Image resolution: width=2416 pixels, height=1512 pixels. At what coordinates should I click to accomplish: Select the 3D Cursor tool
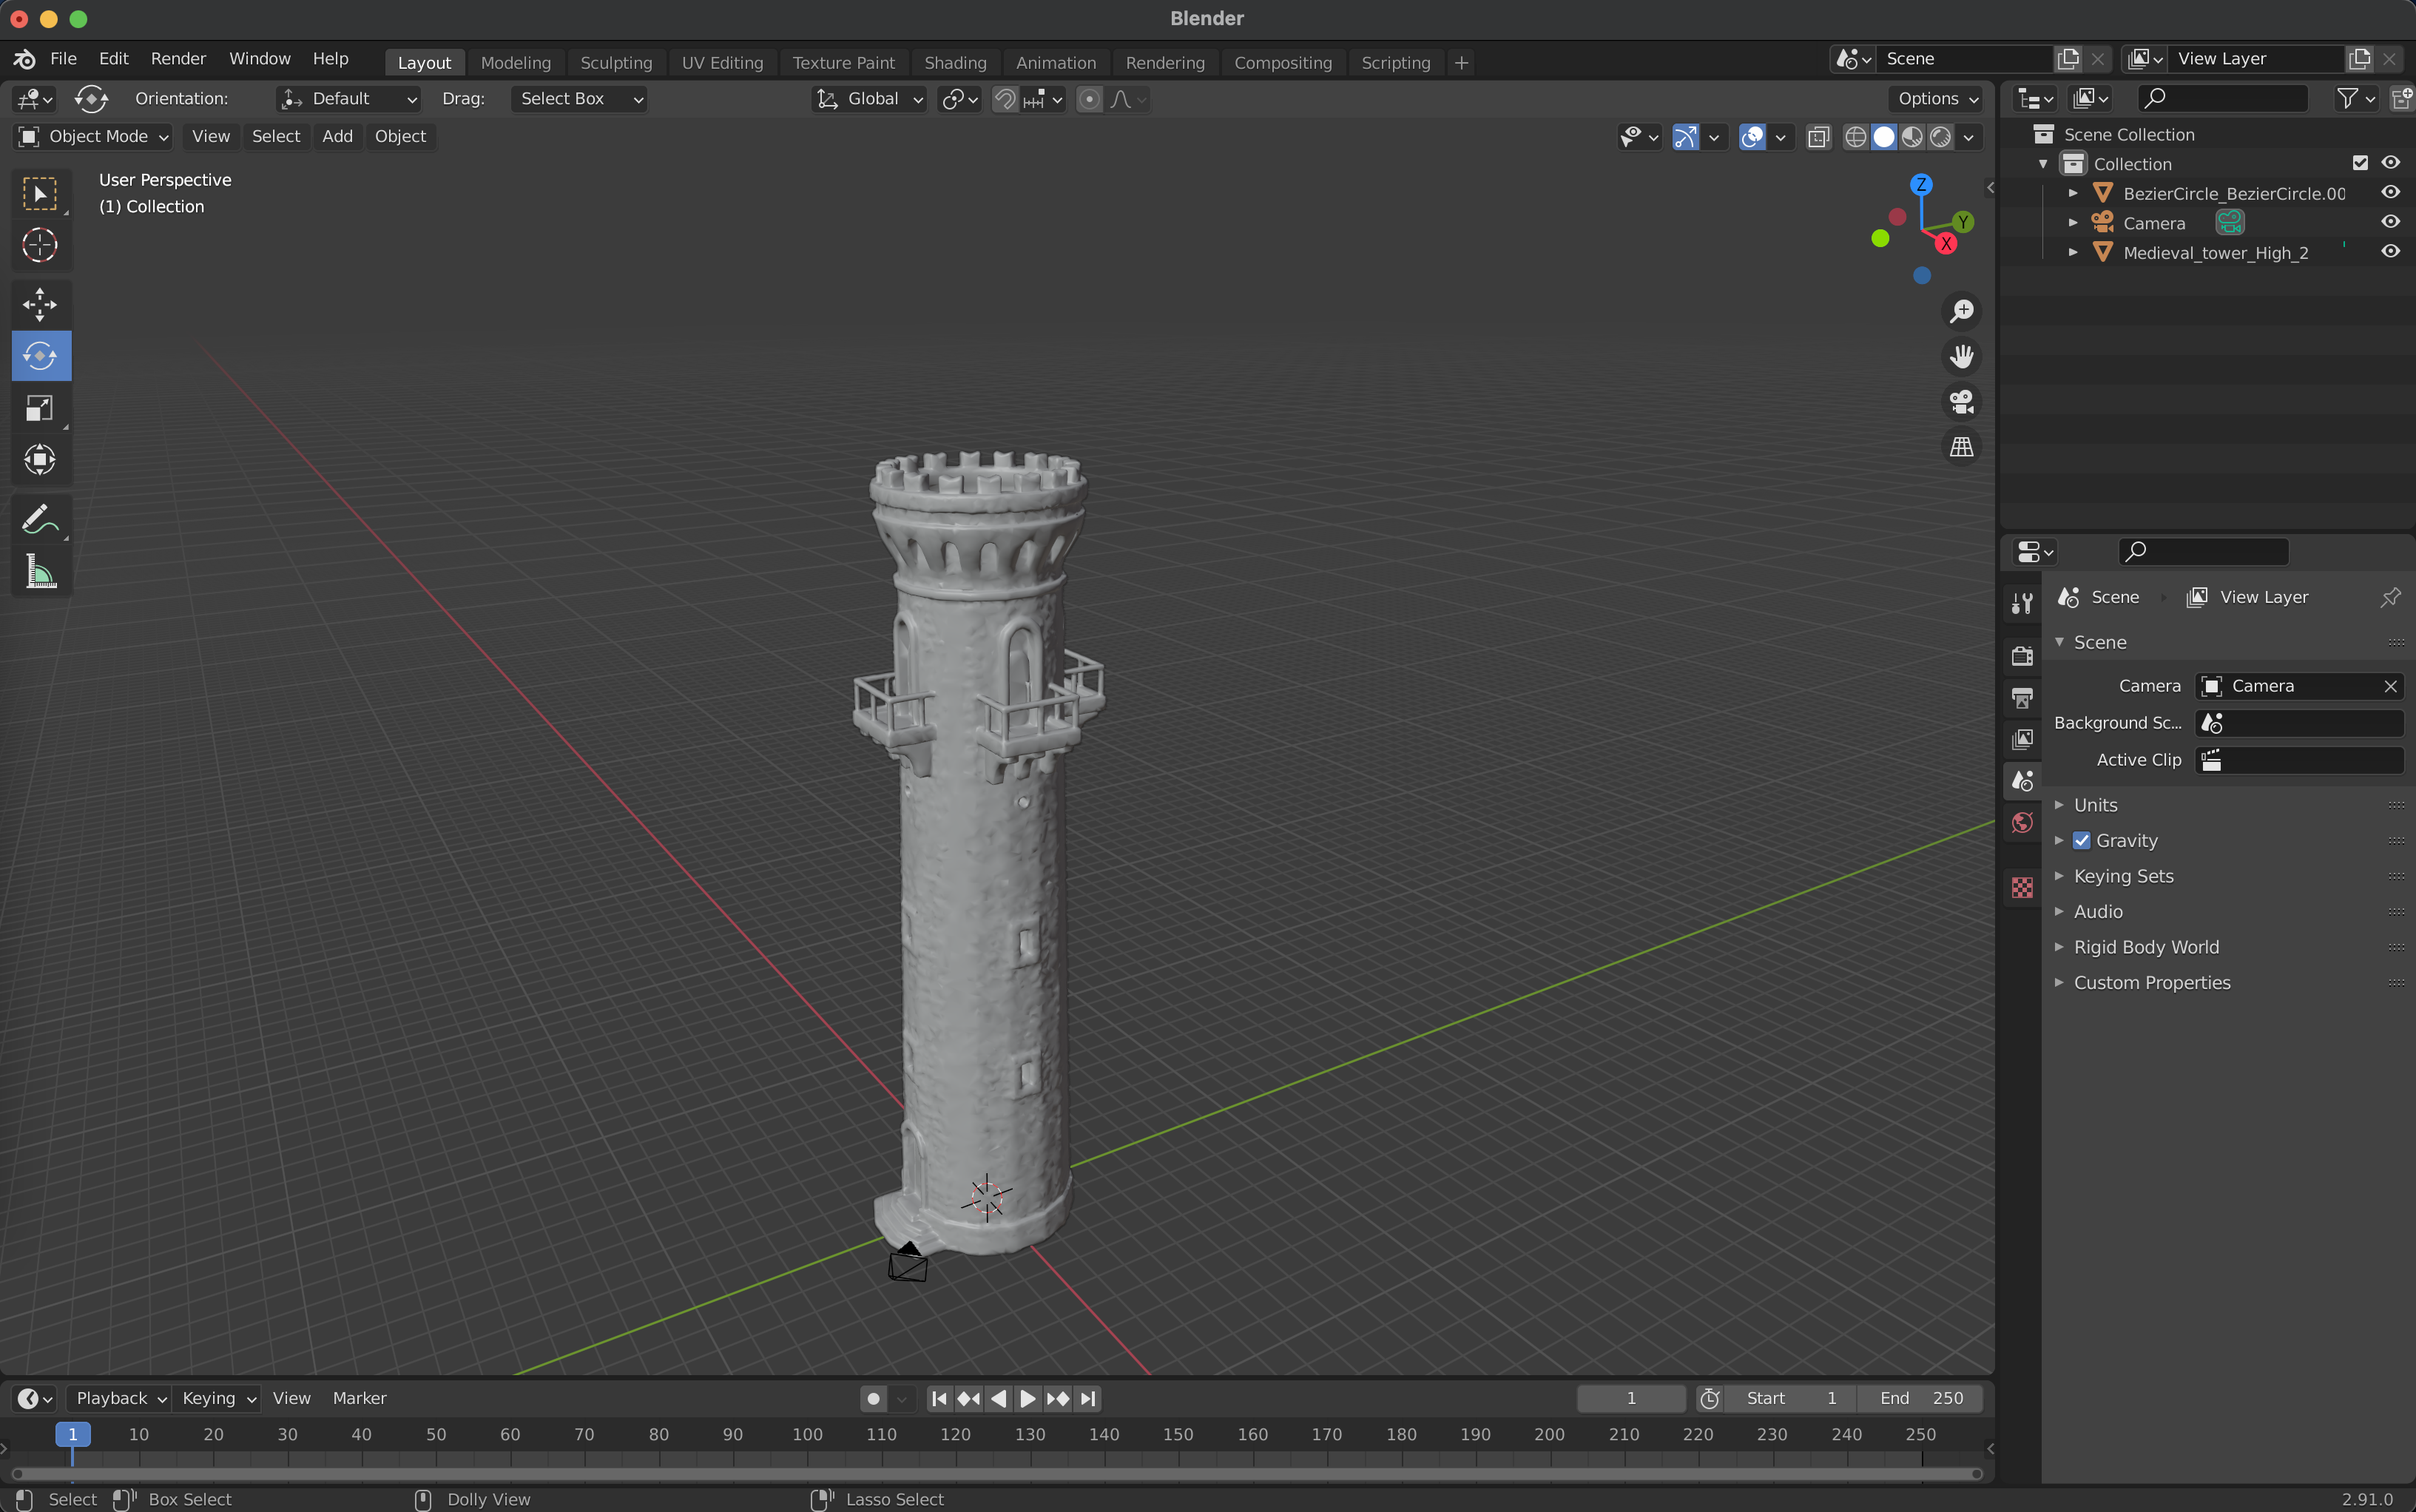click(x=40, y=245)
